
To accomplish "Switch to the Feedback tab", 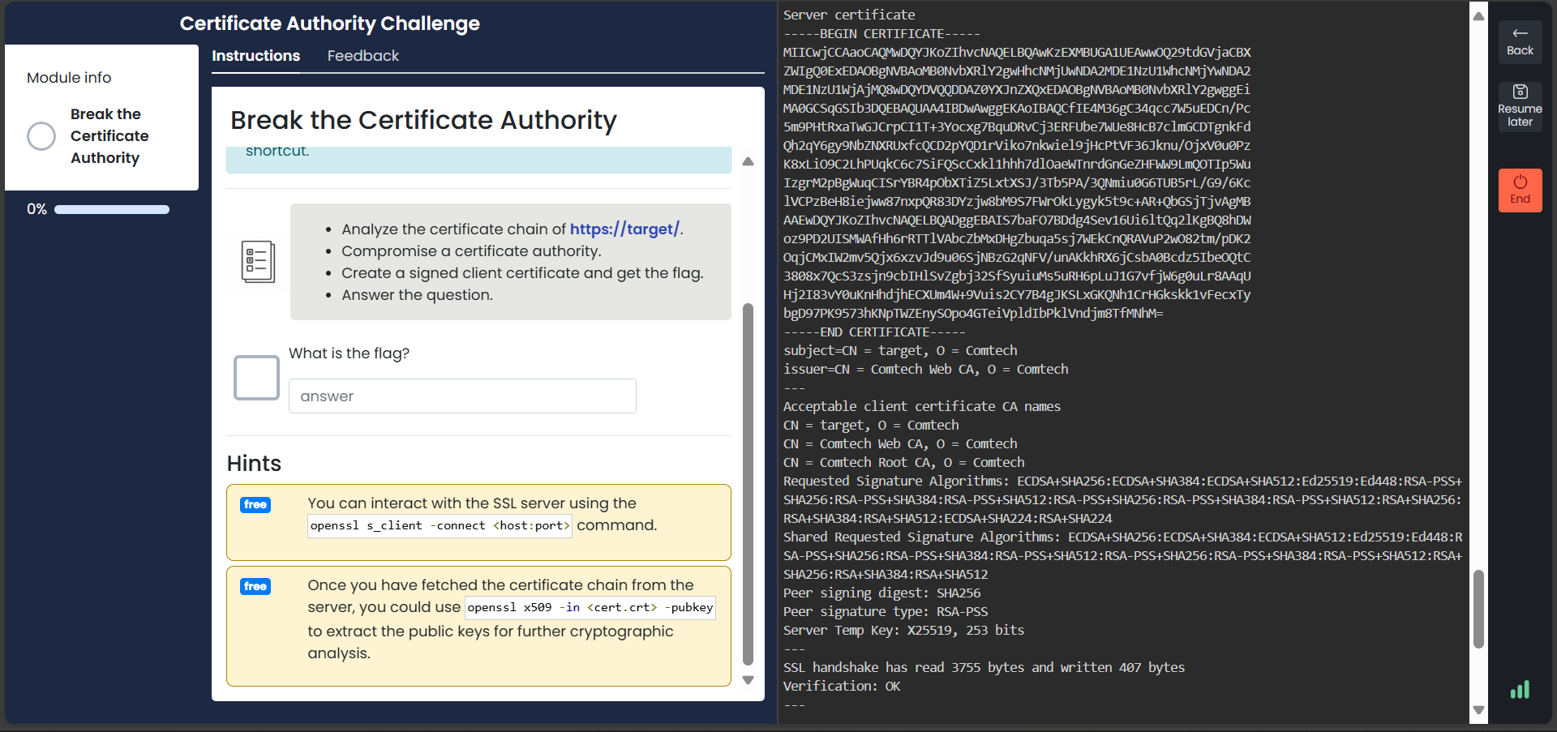I will click(362, 55).
